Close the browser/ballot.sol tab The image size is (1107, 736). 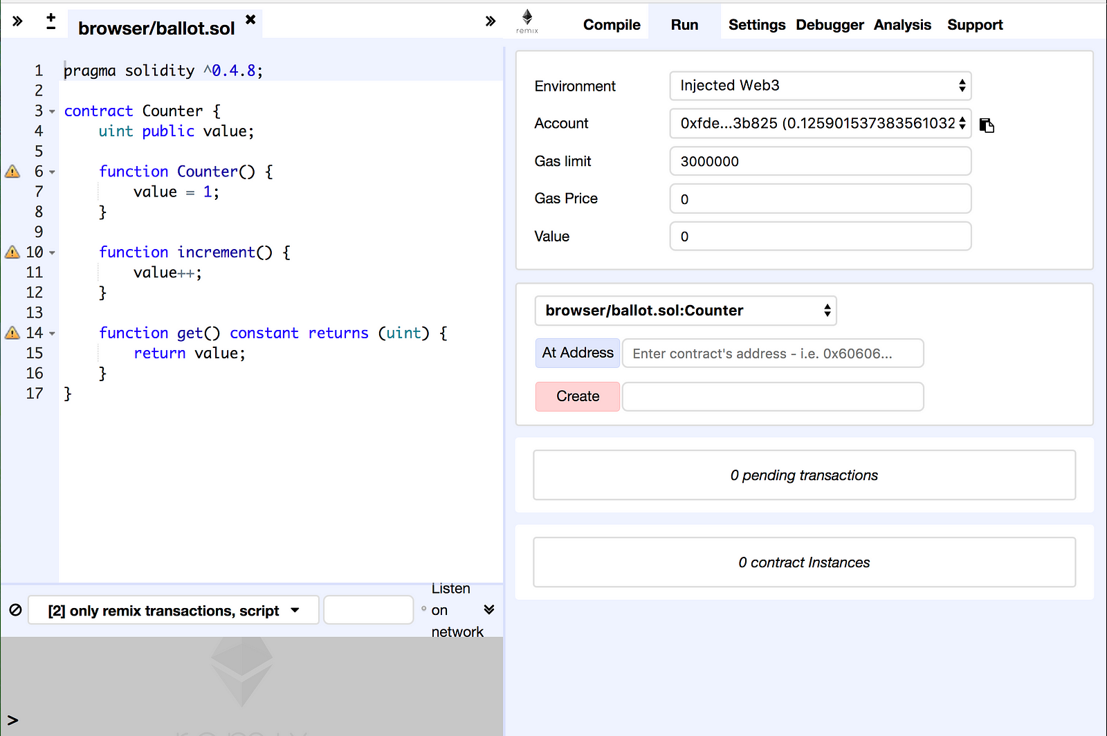point(250,19)
